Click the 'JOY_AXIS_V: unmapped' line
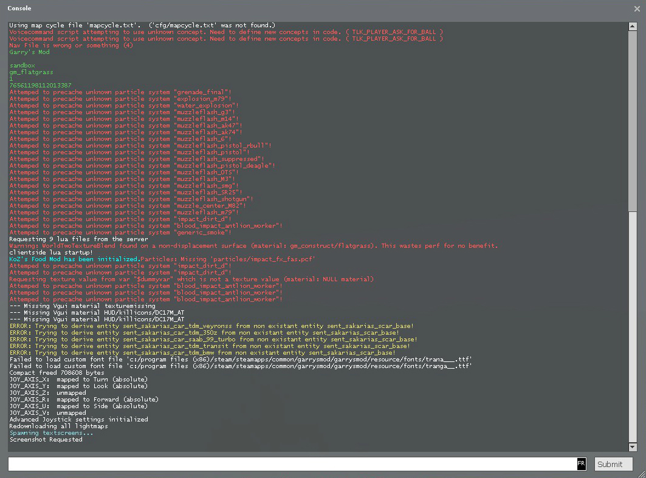Image resolution: width=646 pixels, height=478 pixels. (x=48, y=412)
